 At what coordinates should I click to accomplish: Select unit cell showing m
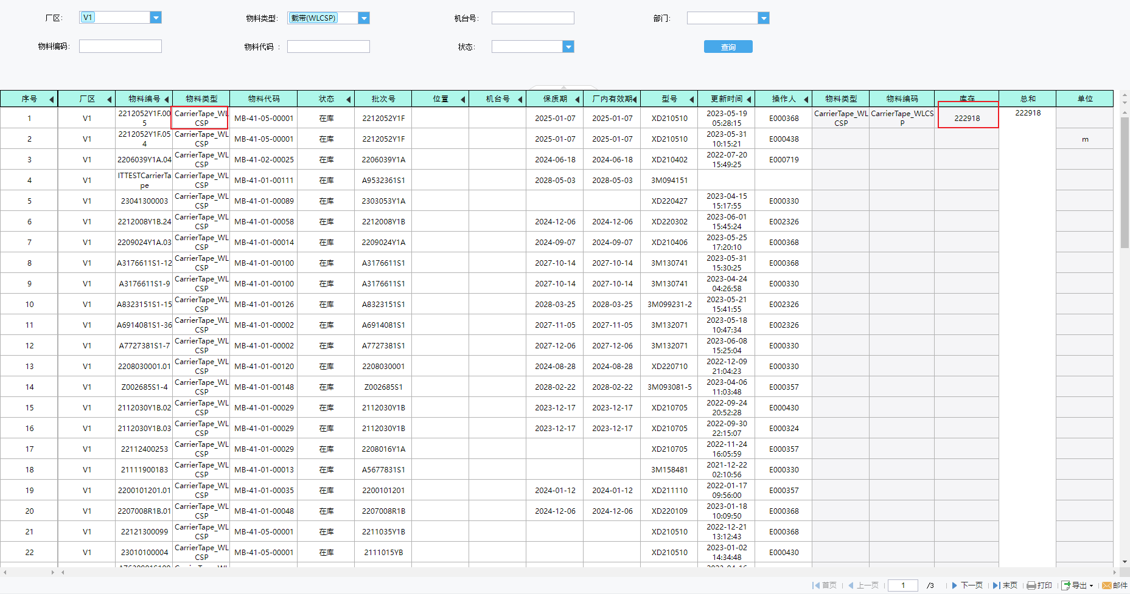click(x=1085, y=139)
